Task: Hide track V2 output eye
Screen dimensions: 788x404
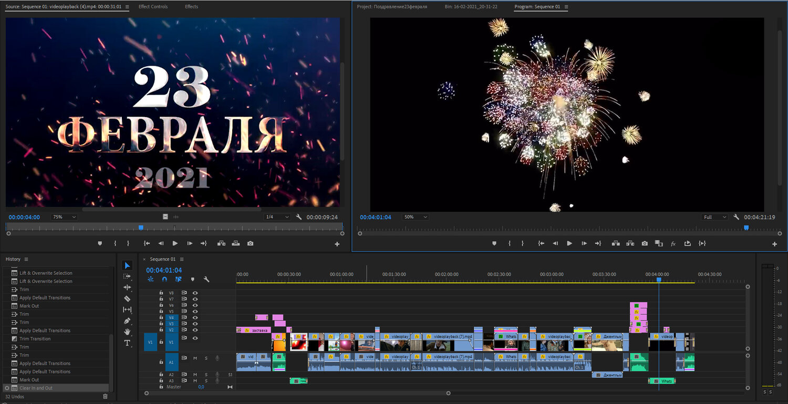Action: pyautogui.click(x=195, y=330)
